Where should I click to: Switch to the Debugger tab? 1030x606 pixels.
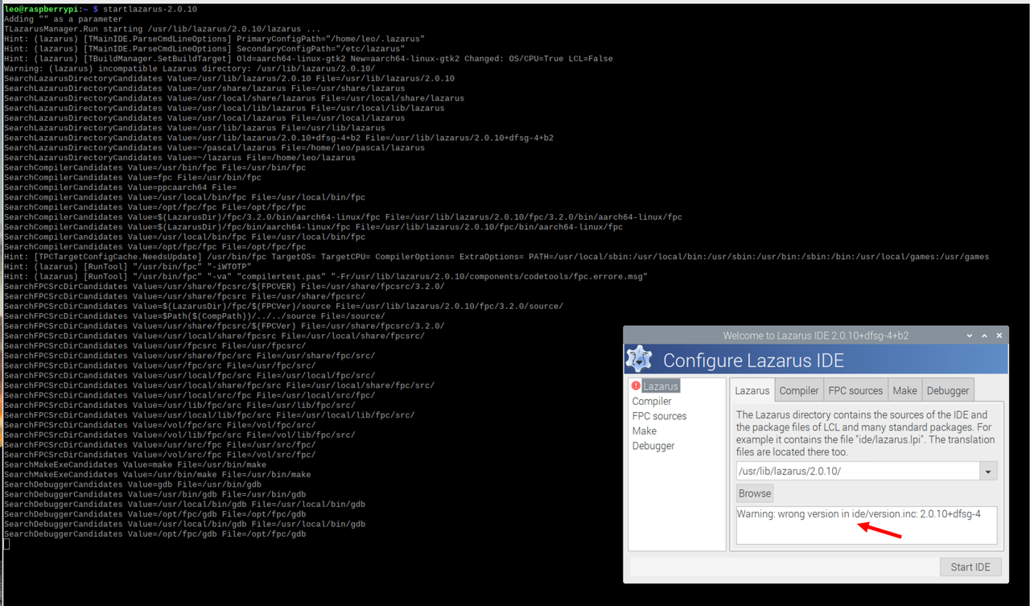tap(948, 390)
